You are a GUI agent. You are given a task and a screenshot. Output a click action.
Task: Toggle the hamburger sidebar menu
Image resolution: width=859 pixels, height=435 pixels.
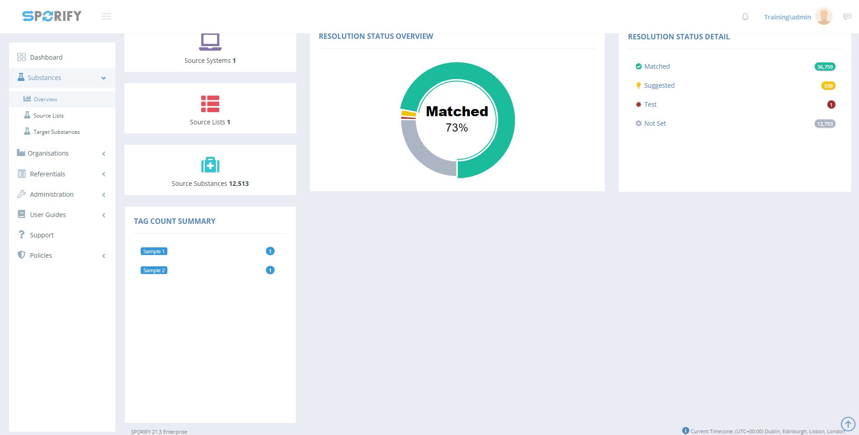click(x=106, y=17)
